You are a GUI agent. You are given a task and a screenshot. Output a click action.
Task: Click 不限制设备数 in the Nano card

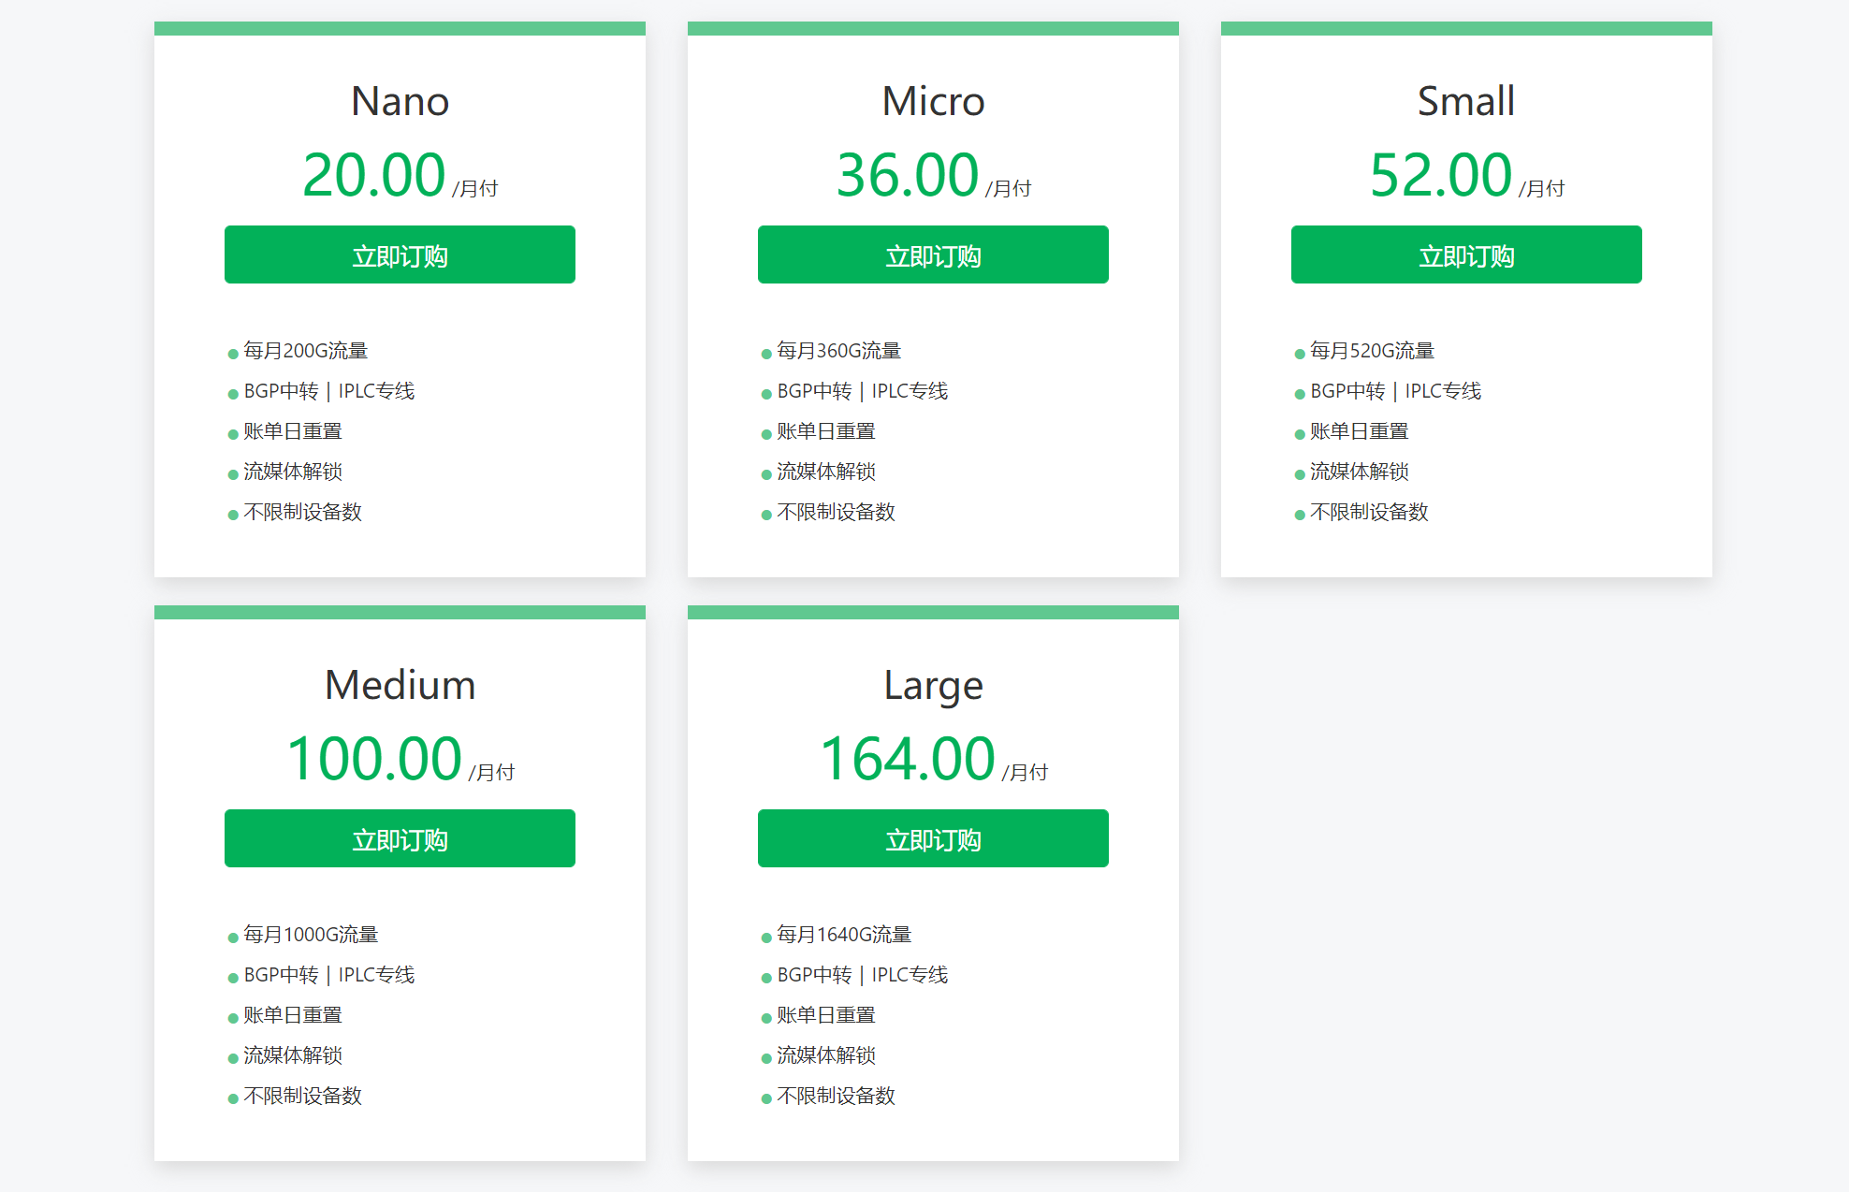tap(302, 512)
